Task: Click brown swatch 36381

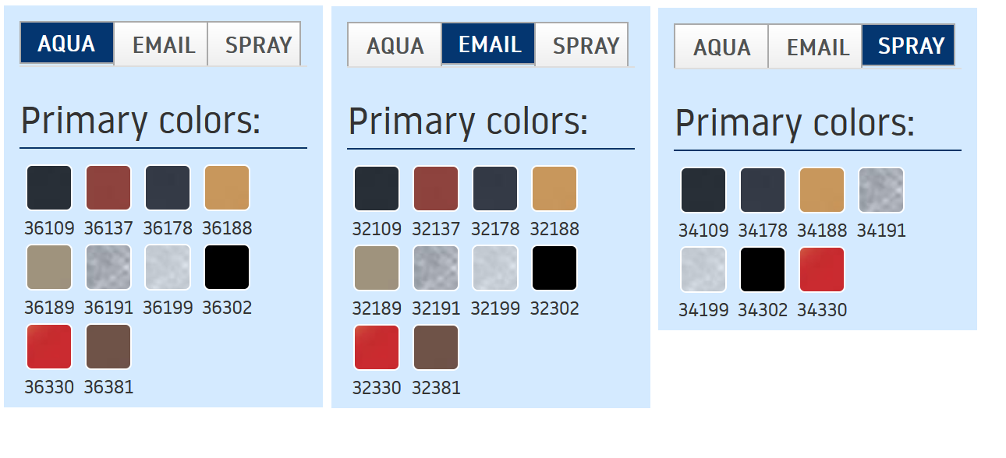Action: click(x=108, y=347)
